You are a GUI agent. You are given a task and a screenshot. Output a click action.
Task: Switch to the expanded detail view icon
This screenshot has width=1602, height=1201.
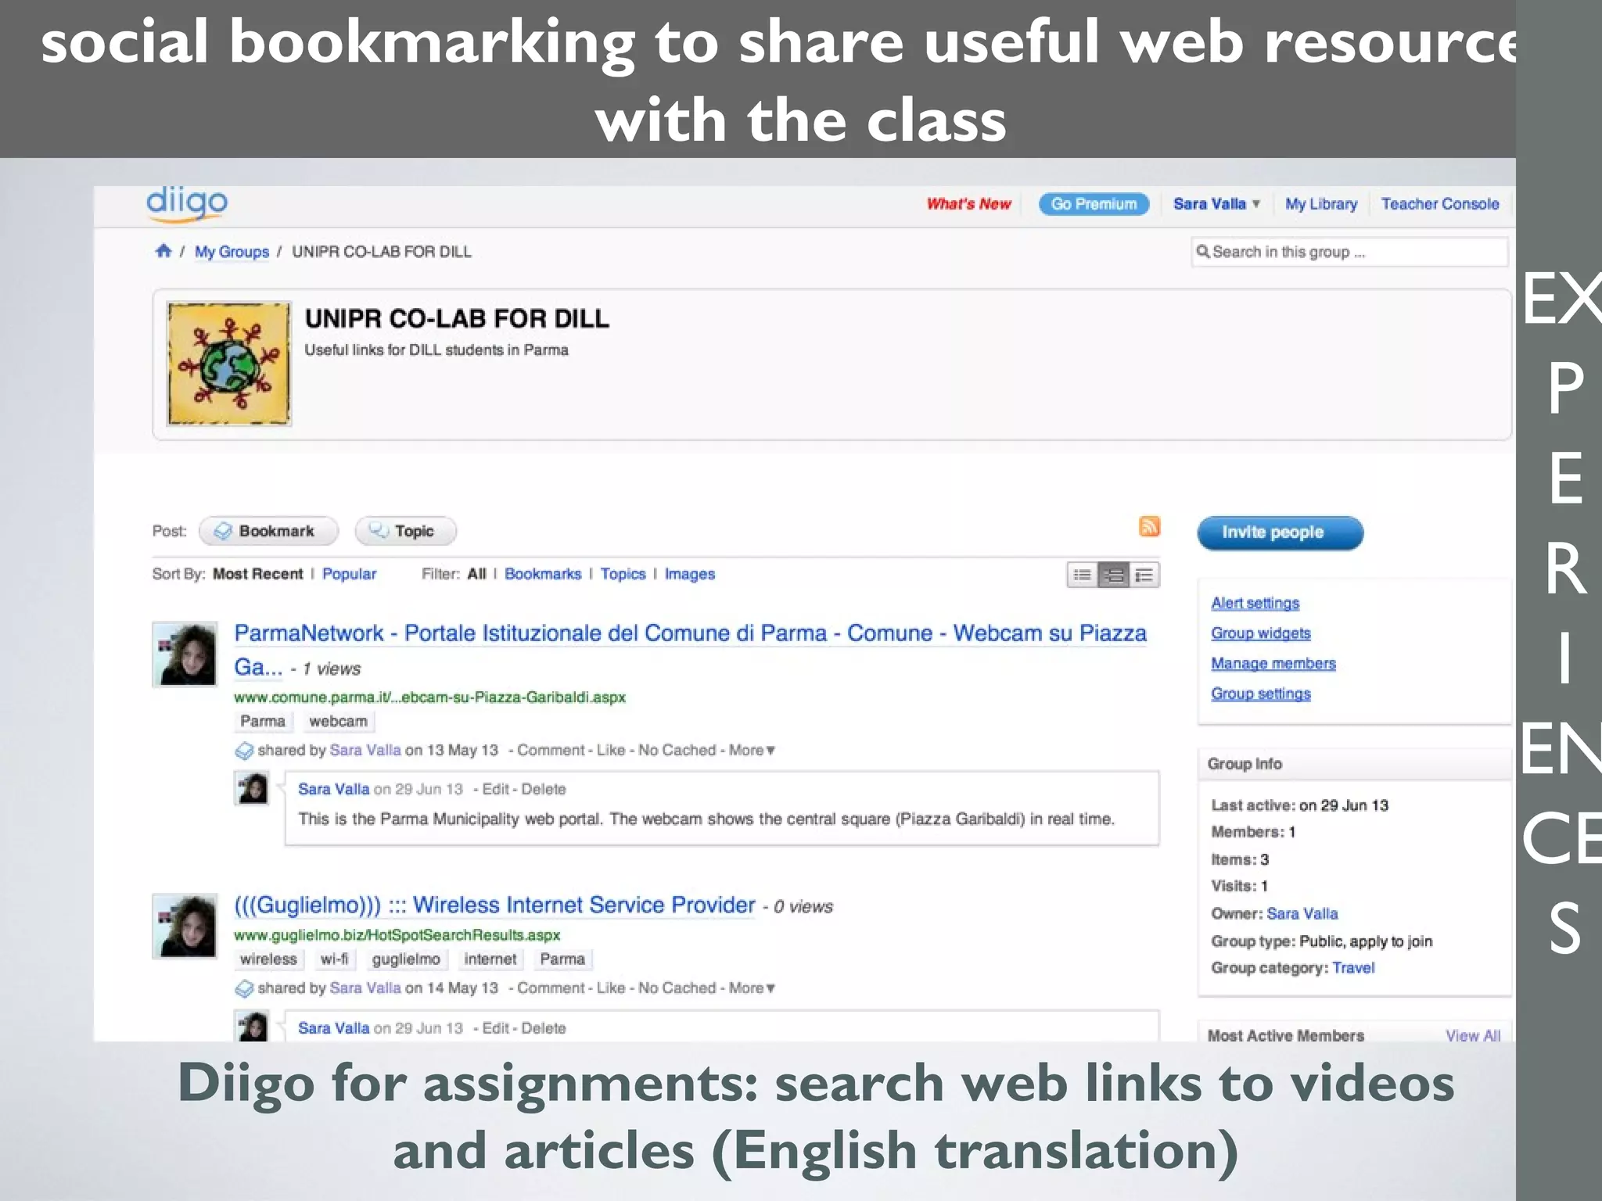pos(1144,575)
